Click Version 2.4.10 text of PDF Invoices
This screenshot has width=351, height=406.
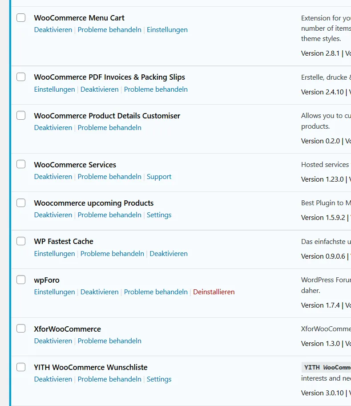pos(322,92)
